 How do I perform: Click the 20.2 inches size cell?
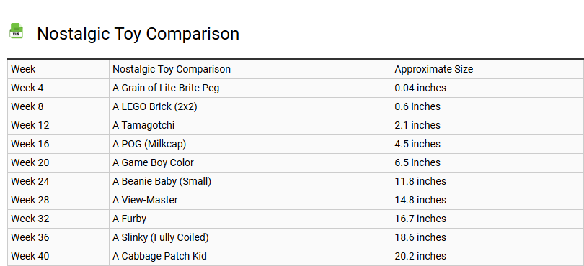click(487, 257)
